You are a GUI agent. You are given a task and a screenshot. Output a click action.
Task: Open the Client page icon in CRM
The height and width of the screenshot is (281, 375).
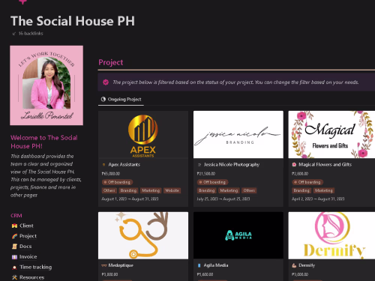(14, 226)
